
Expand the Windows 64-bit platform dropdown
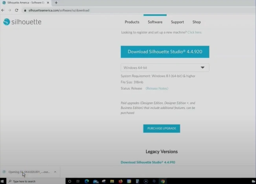pyautogui.click(x=165, y=67)
